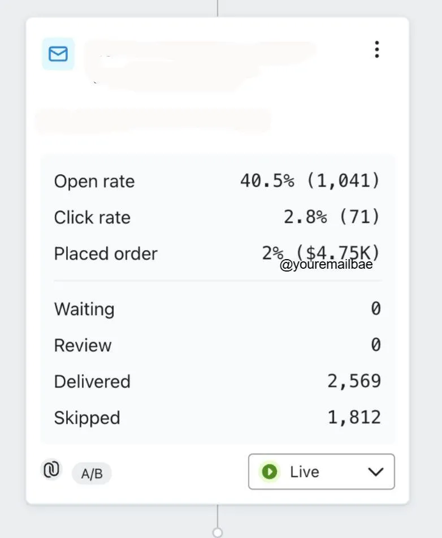Expand the chevron arrow next to Live
The height and width of the screenshot is (538, 442).
375,471
